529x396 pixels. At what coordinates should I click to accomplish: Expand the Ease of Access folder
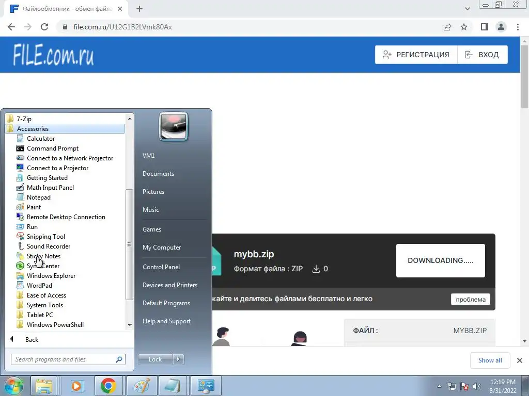coord(46,295)
